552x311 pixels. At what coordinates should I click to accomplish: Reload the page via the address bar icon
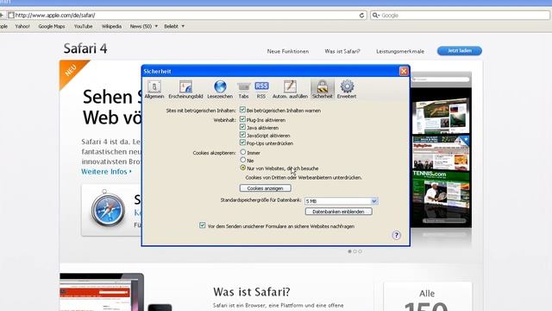click(x=361, y=16)
